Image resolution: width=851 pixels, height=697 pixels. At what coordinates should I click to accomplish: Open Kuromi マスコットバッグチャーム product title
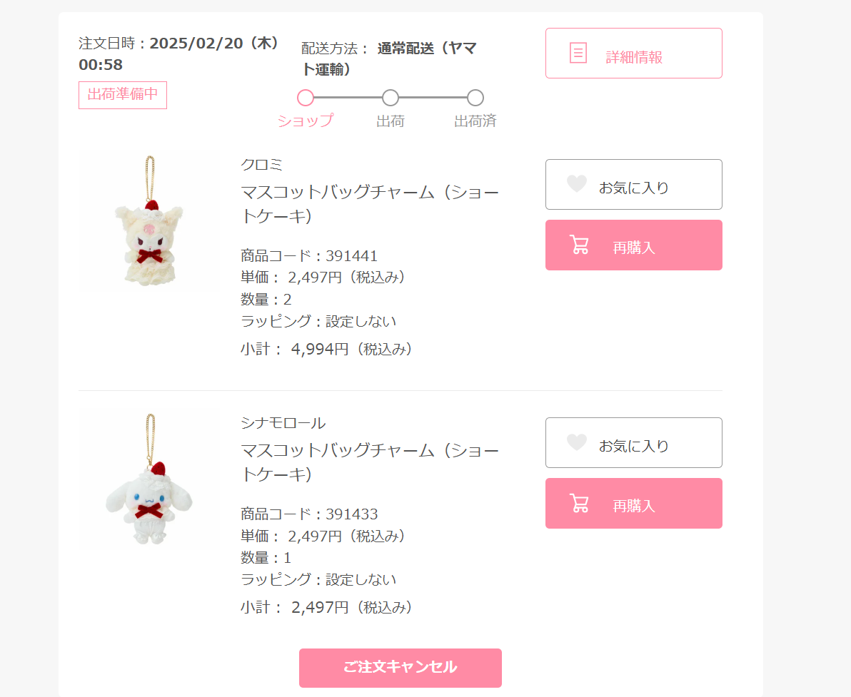click(x=370, y=204)
